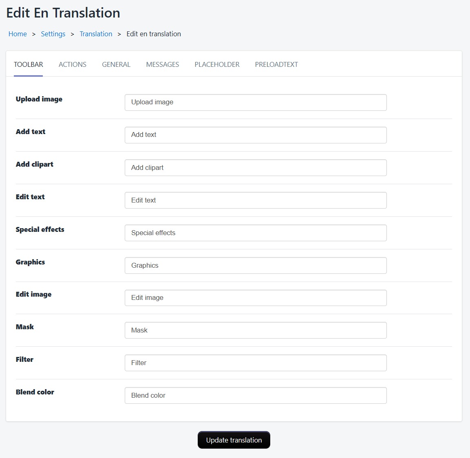This screenshot has width=470, height=458.
Task: Click the Graphics input field
Action: [x=255, y=265]
